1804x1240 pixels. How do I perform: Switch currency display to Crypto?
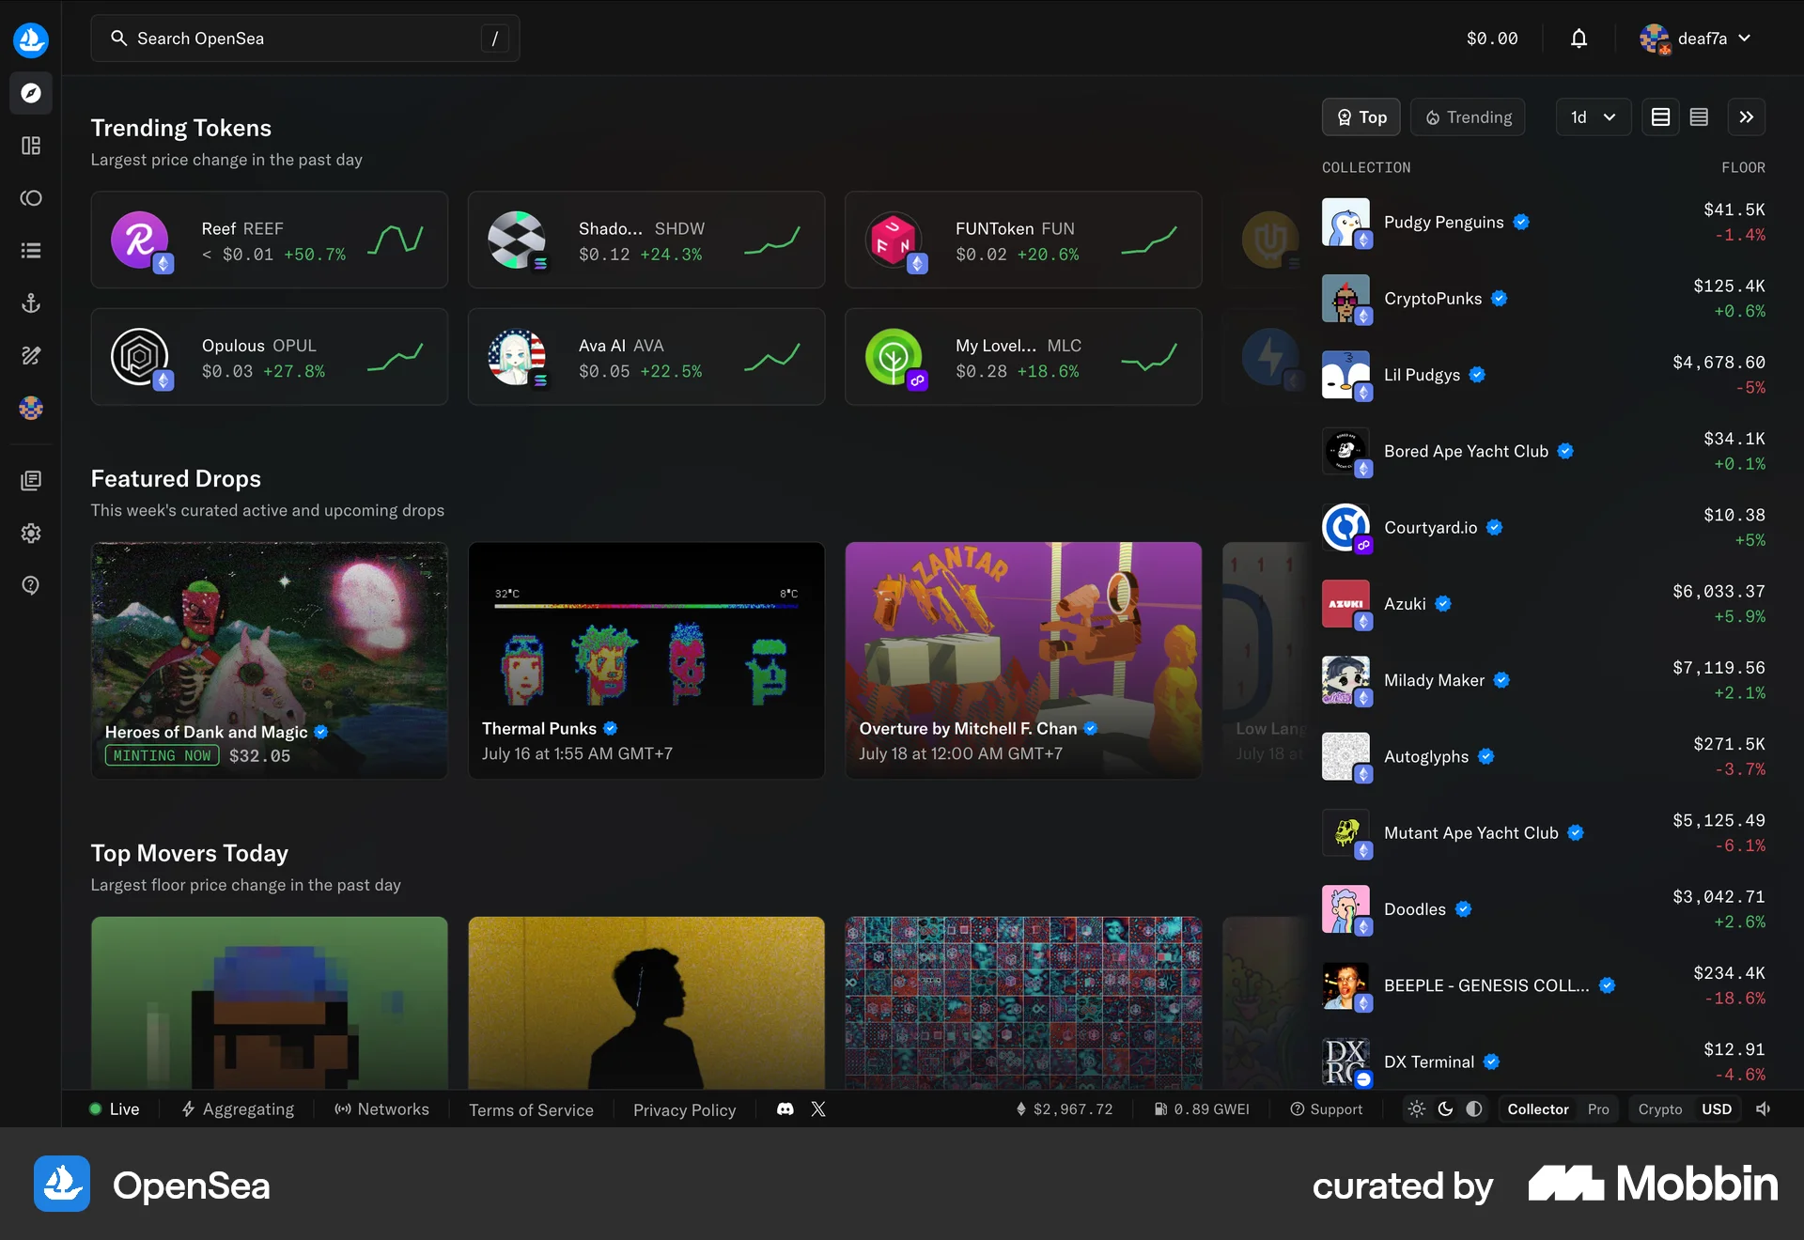click(x=1659, y=1109)
